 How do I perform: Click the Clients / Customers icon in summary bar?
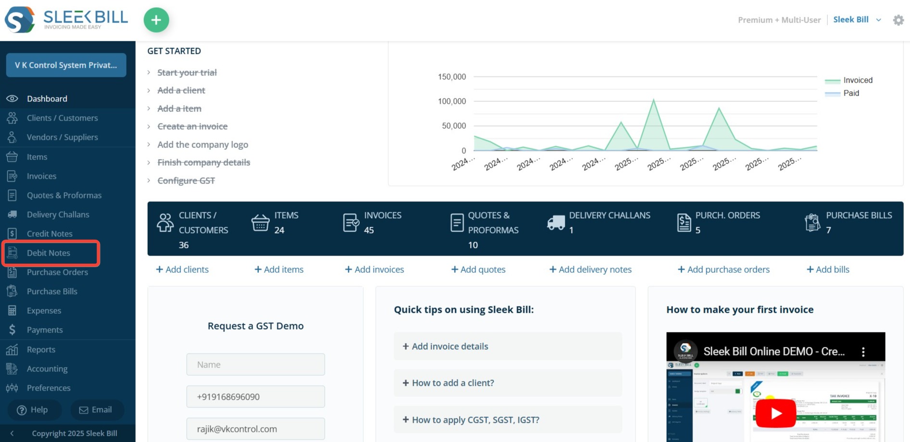point(165,223)
